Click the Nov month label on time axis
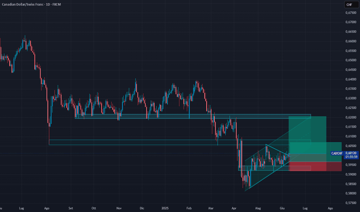 [119, 208]
